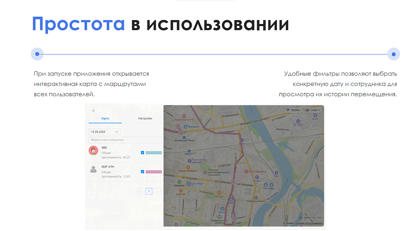Click the calendar icon in the date field
Image resolution: width=411 pixels, height=231 pixels.
[x=117, y=132]
